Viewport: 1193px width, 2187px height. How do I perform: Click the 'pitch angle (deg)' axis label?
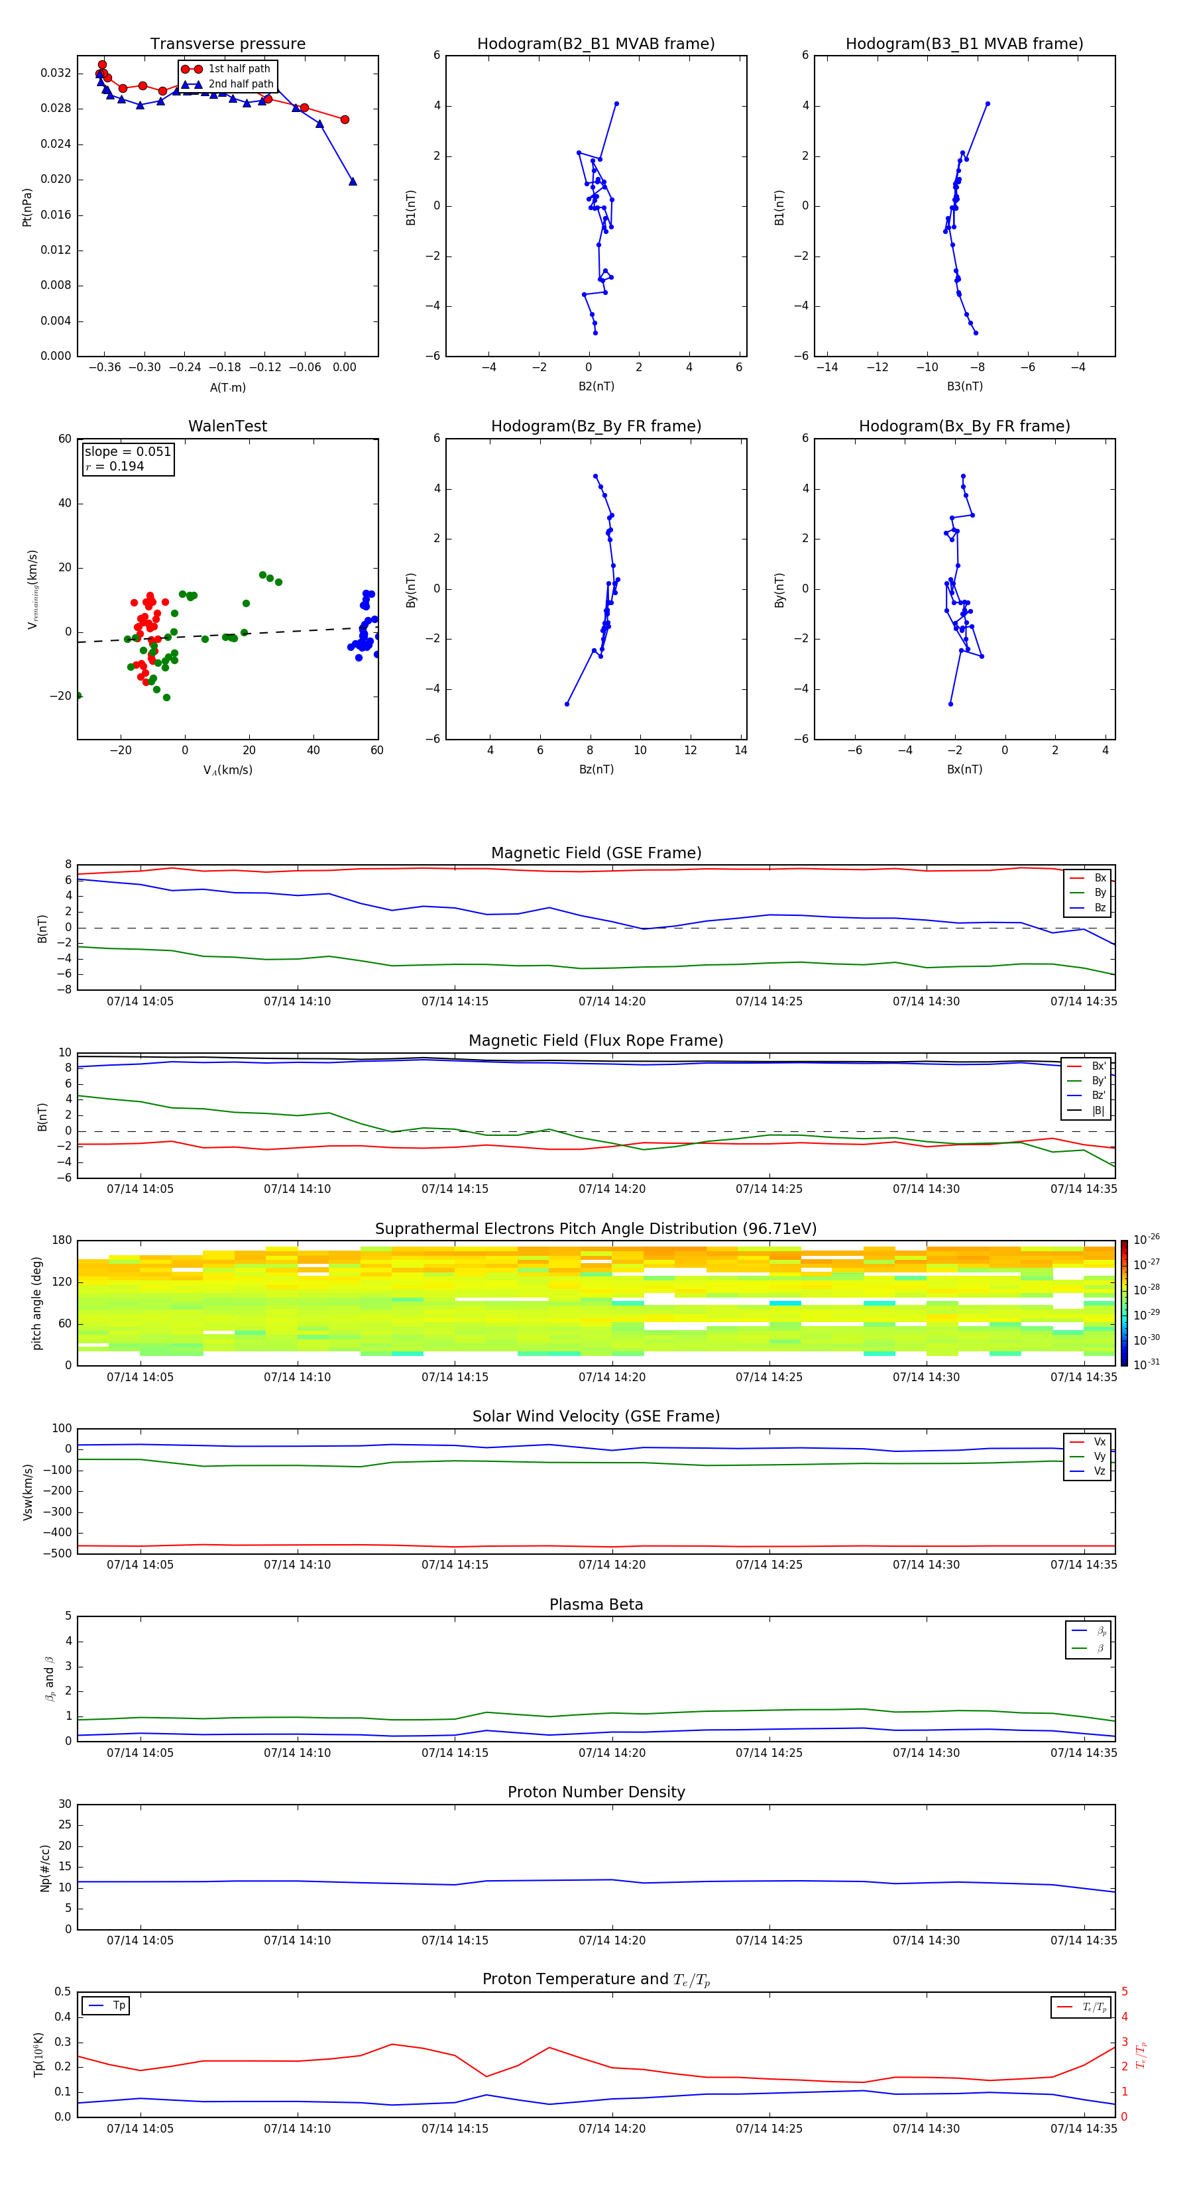coord(36,1303)
